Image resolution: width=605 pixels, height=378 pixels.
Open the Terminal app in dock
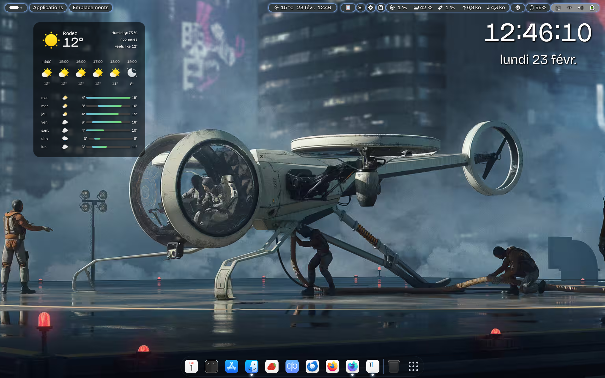pyautogui.click(x=211, y=366)
